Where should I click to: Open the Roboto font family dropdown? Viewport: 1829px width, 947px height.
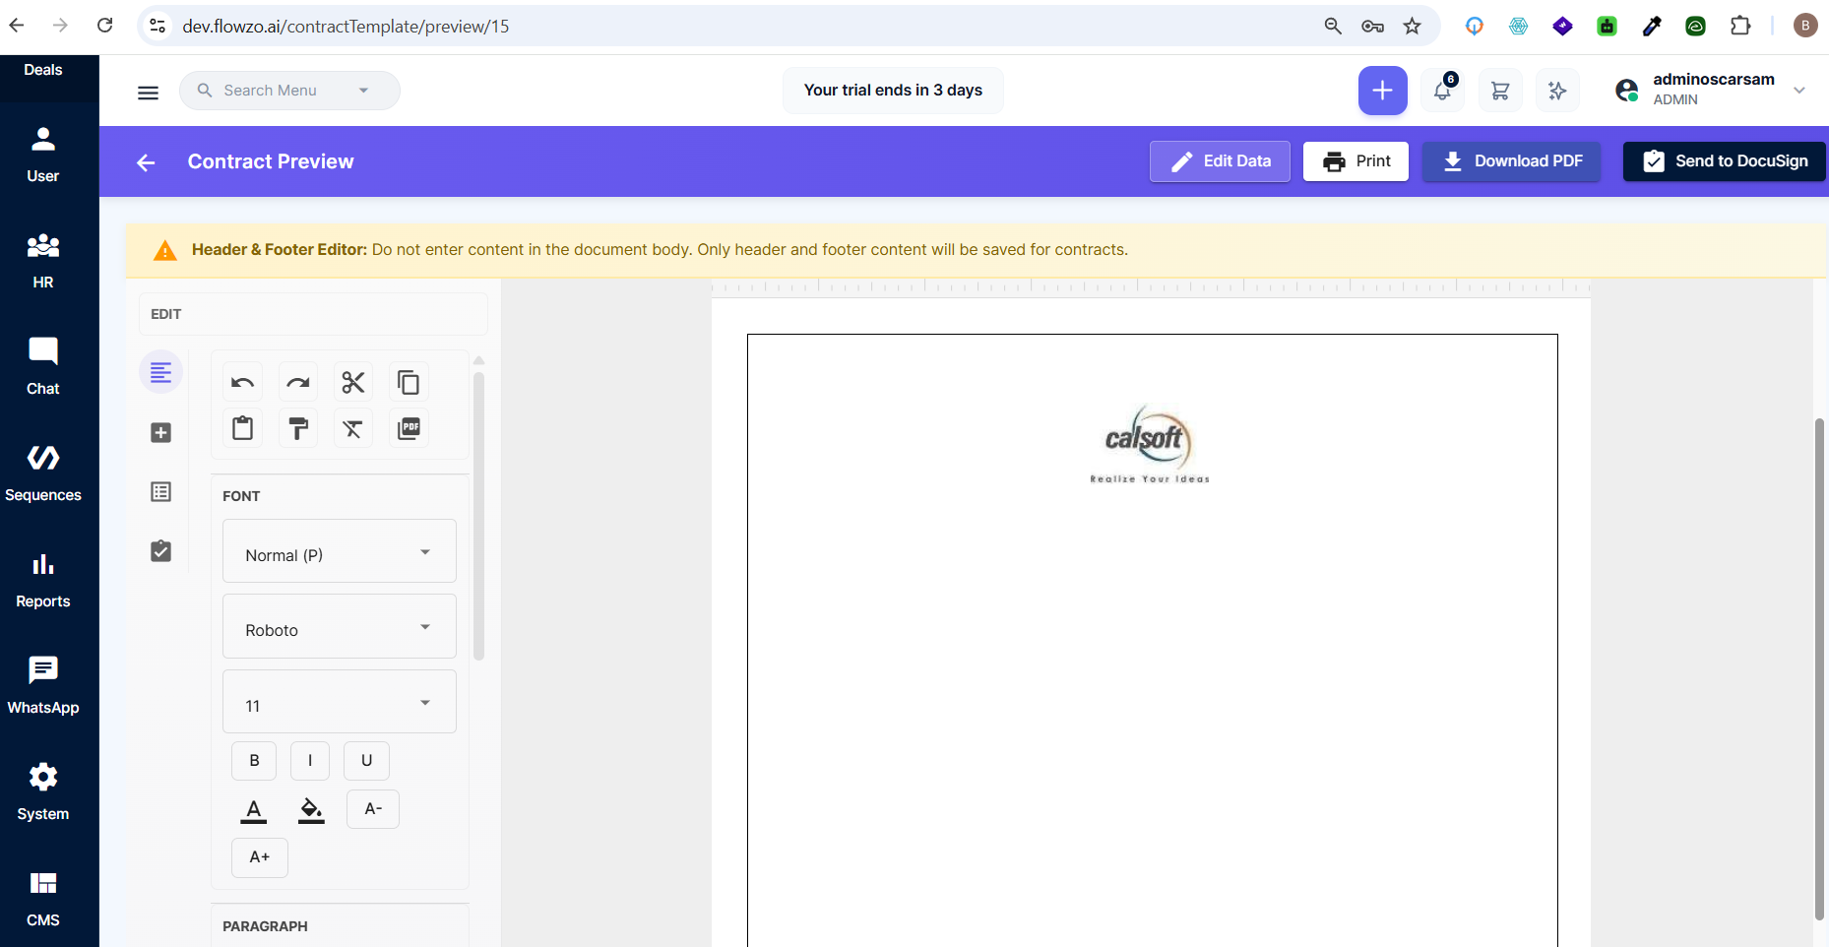point(340,626)
